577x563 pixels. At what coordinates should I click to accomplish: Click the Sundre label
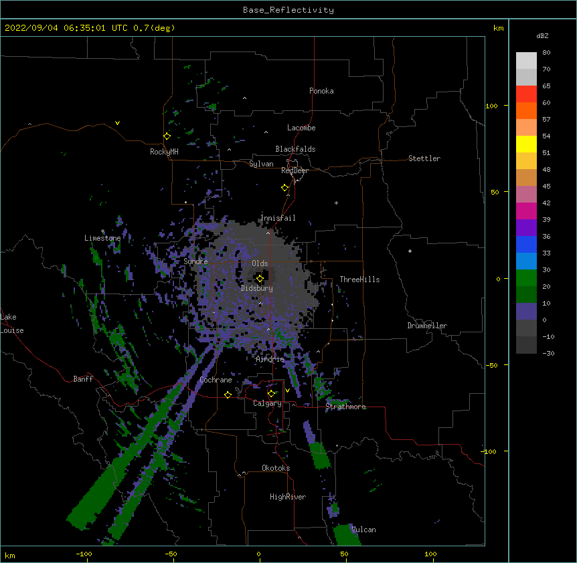[195, 261]
